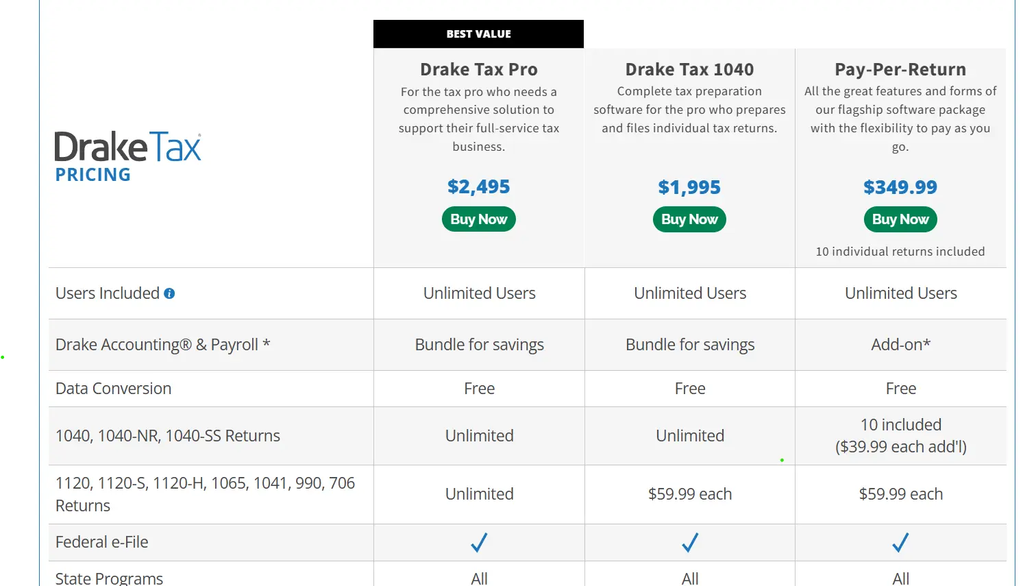Click Federal e-File checkmark under Pay-Per-Return
The width and height of the screenshot is (1036, 586).
900,543
